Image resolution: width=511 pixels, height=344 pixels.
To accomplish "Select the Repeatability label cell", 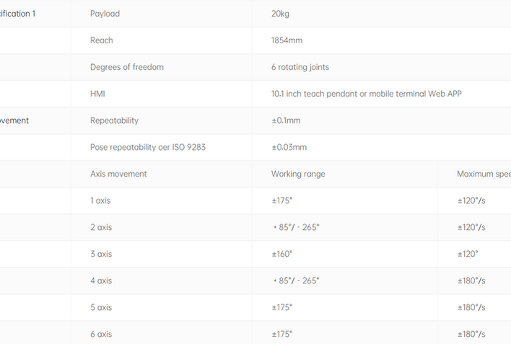I will click(x=114, y=120).
